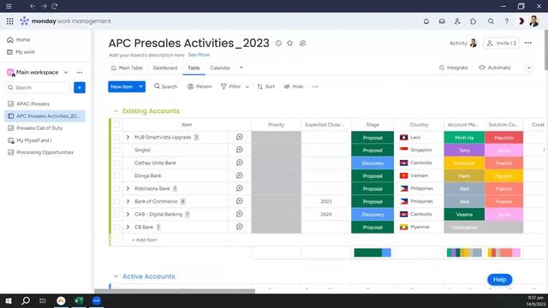Screen dimensions: 548x308
Task: Check the Singtel row checkbox
Action: click(117, 151)
